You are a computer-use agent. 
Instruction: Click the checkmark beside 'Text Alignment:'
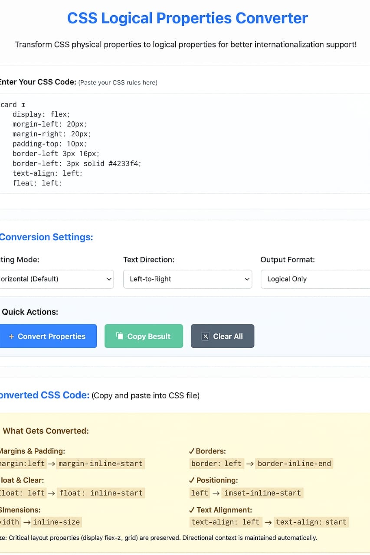click(x=192, y=510)
